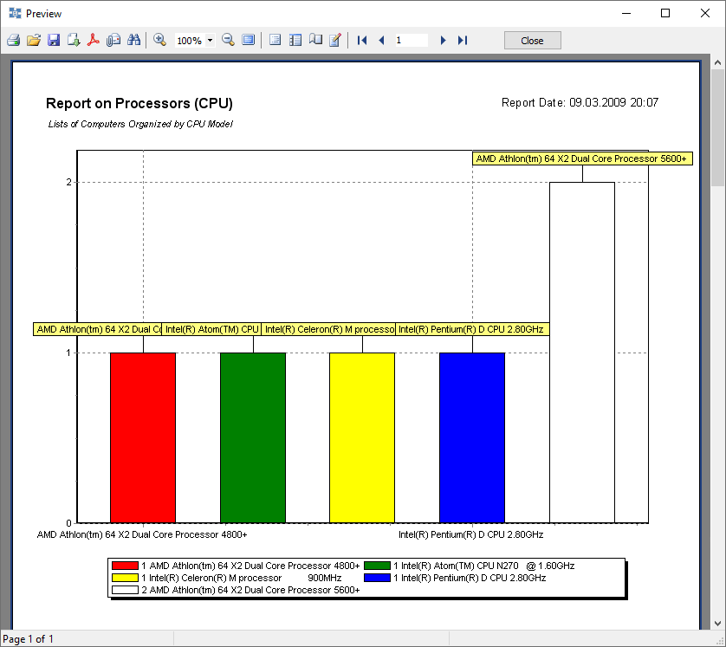Click the Report on Processors (CPU) title
The height and width of the screenshot is (647, 726).
point(139,103)
